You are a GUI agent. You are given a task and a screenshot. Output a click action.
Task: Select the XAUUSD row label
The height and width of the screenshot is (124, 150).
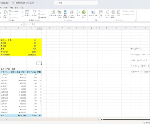click(x=4, y=81)
